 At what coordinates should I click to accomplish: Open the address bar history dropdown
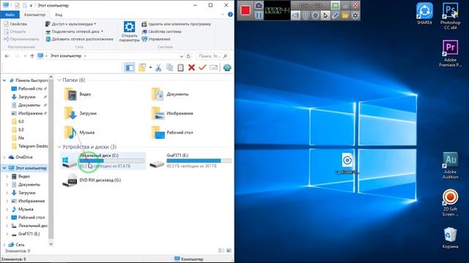181,56
